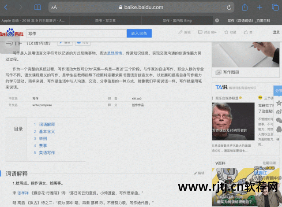Select the 写作（汉语词语）百度百科 tab
This screenshot has width=282, height=207.
(x=249, y=20)
